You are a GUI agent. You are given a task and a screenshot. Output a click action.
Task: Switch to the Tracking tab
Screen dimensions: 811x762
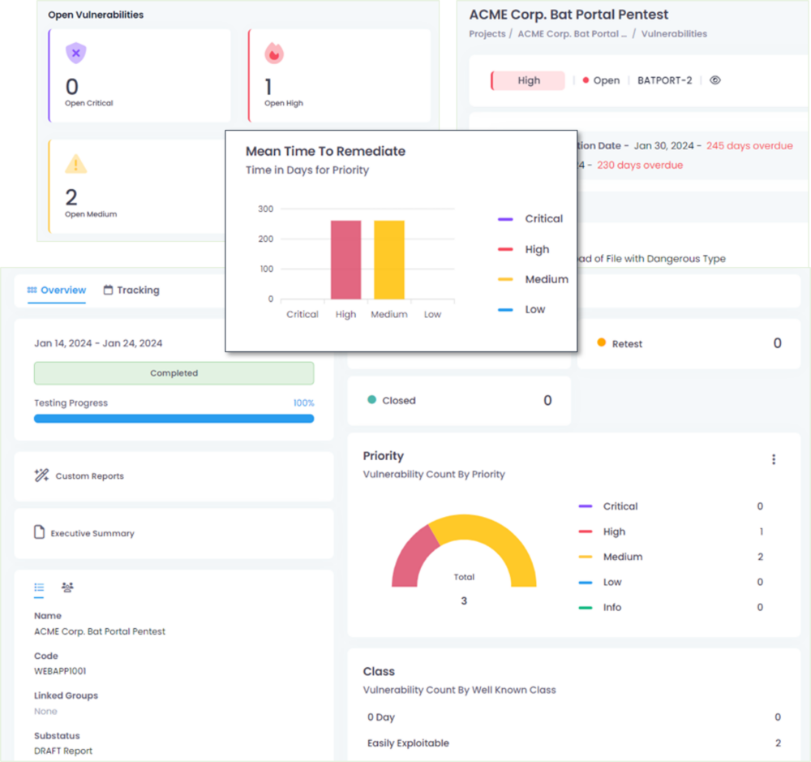pyautogui.click(x=131, y=290)
